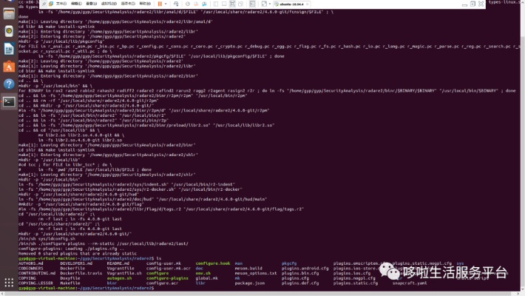Click the Terminal icon in the dock
Image resolution: width=525 pixels, height=296 pixels.
click(x=7, y=101)
